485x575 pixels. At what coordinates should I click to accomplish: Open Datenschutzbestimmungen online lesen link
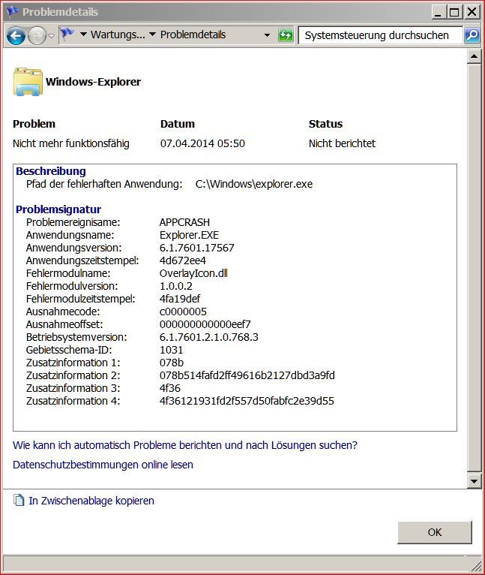(x=103, y=465)
